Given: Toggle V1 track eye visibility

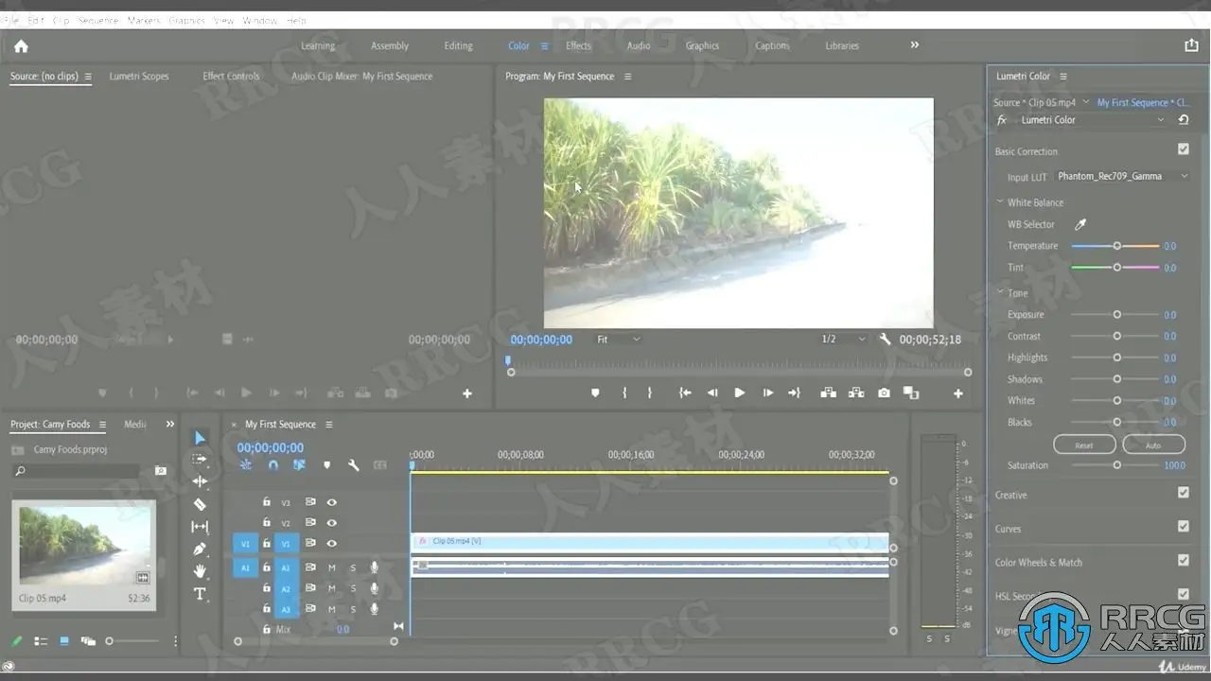Looking at the screenshot, I should point(332,544).
